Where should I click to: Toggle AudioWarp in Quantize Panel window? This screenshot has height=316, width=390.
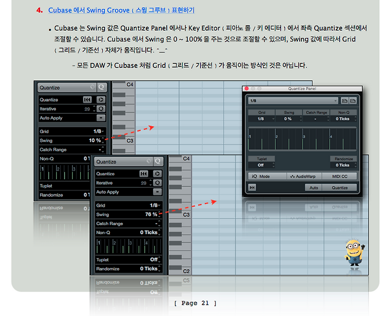click(304, 176)
